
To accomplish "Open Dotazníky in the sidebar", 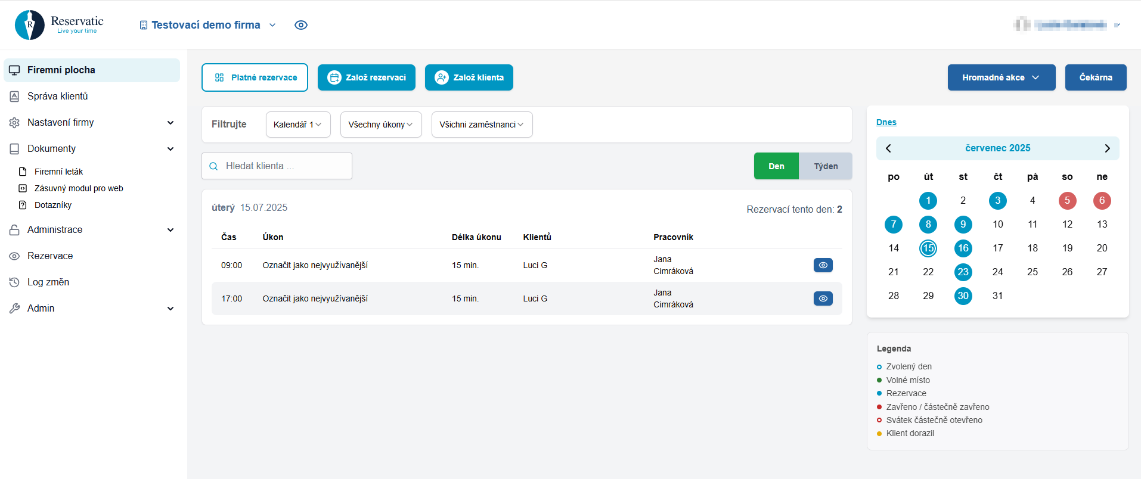I will [52, 205].
